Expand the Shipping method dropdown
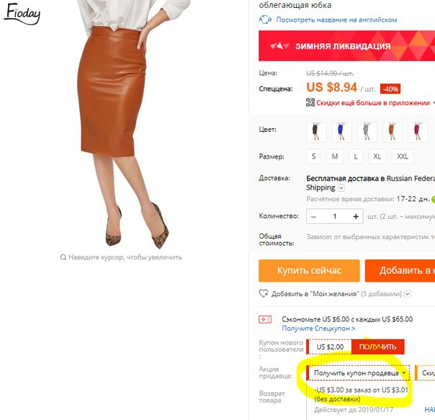The width and height of the screenshot is (435, 420). tap(341, 188)
